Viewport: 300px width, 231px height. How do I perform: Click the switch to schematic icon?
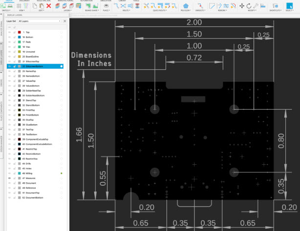click(3, 6)
